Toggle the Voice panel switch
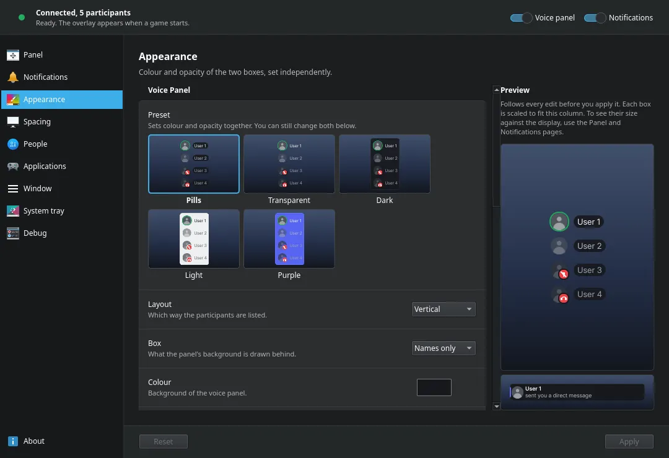 [522, 18]
